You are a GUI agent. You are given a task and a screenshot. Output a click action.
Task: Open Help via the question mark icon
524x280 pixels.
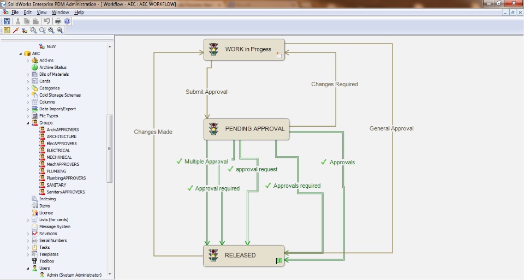point(67,21)
